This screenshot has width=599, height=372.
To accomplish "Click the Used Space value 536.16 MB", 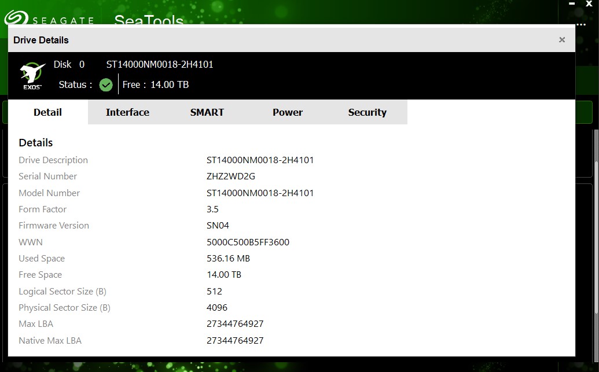I will [228, 259].
